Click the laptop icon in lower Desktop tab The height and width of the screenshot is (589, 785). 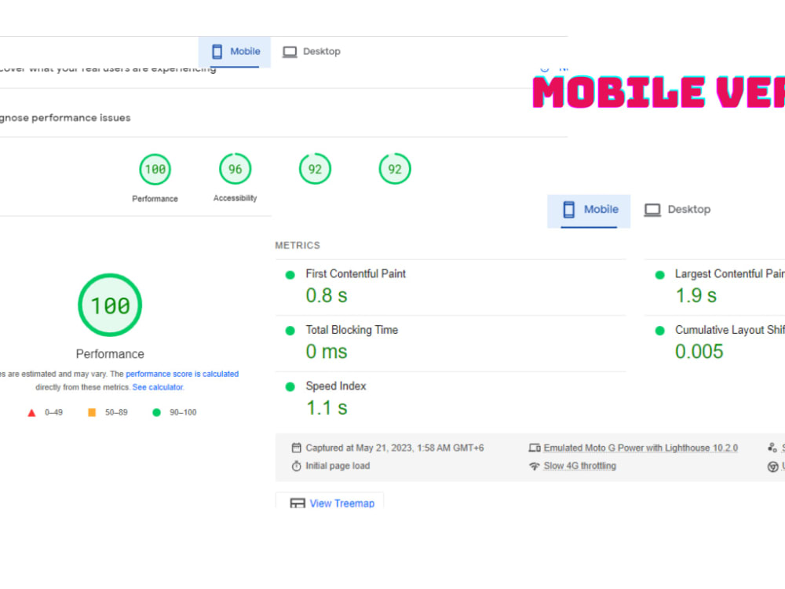[652, 210]
